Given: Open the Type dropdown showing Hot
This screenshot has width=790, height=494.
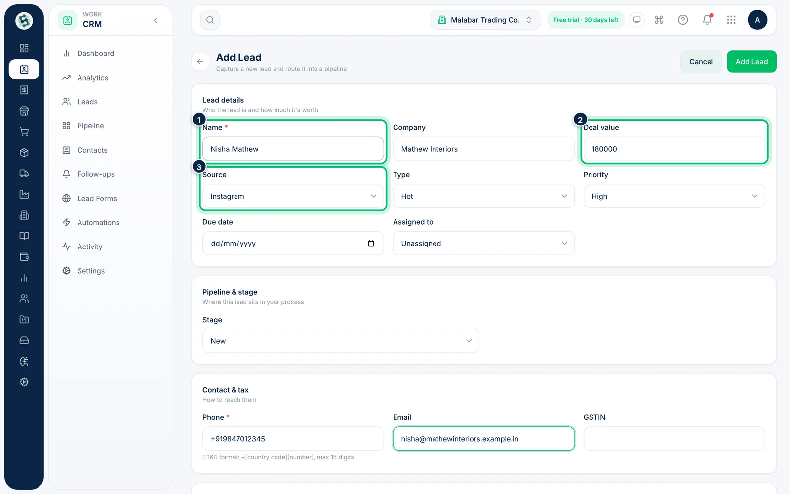Looking at the screenshot, I should pyautogui.click(x=484, y=196).
